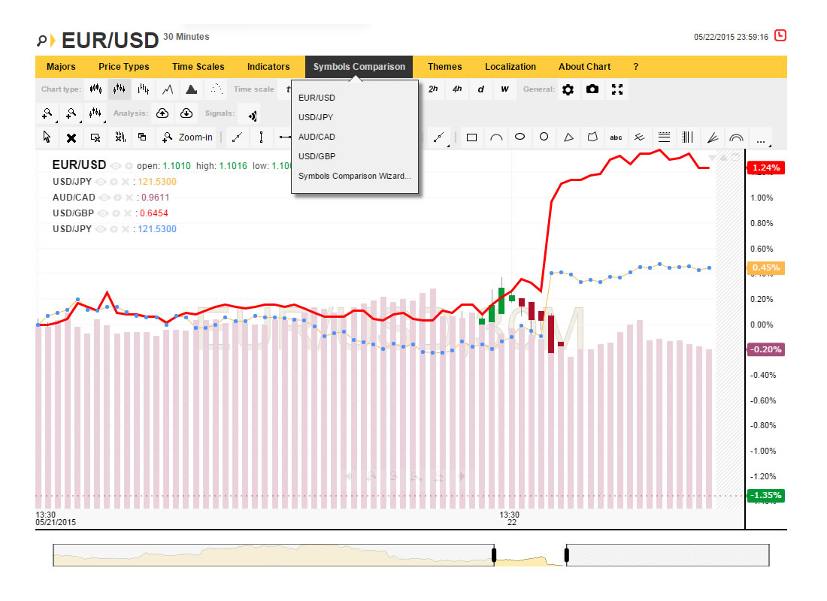
Task: Enter fullscreen mode using the expand icon
Action: [617, 89]
